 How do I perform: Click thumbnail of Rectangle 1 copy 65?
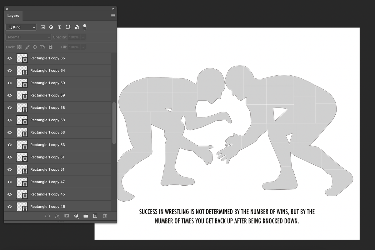click(22, 58)
